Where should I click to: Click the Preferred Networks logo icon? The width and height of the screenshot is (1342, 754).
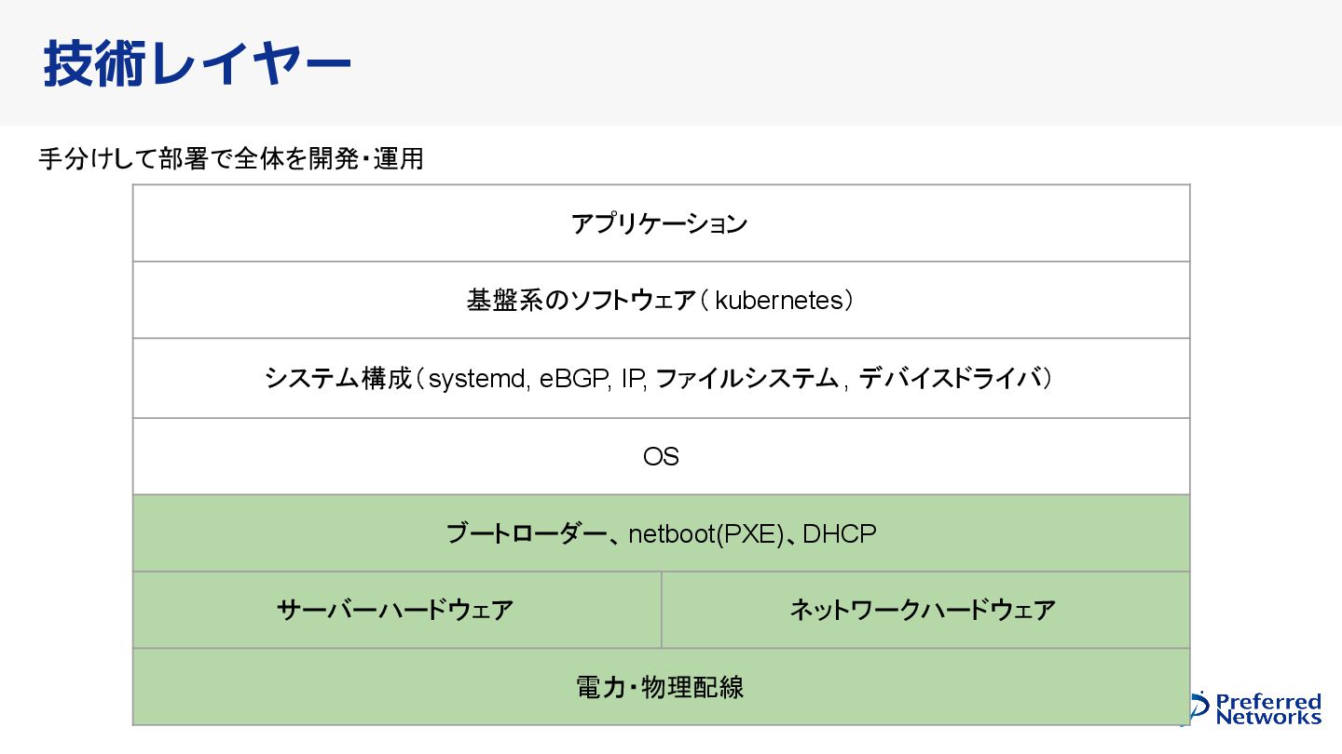point(1201,708)
